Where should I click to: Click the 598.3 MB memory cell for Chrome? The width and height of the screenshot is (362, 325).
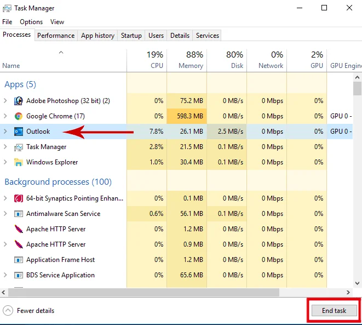[x=187, y=116]
